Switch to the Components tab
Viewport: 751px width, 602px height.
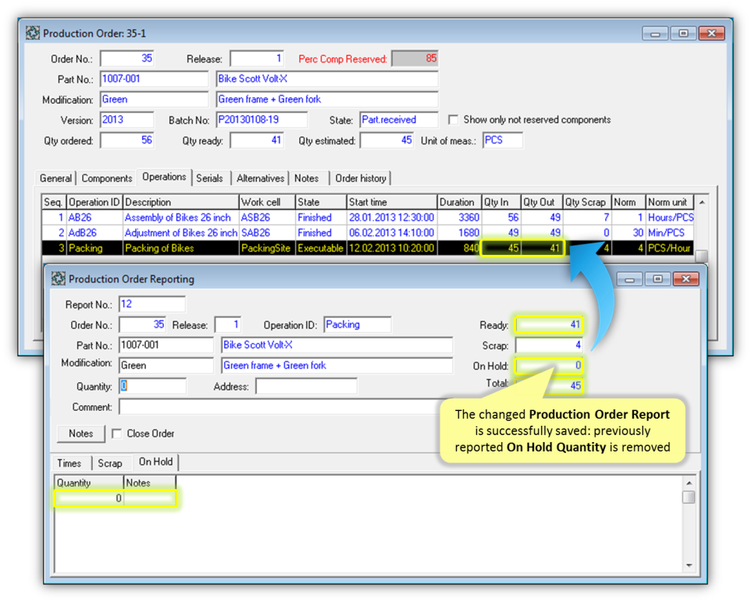click(107, 179)
